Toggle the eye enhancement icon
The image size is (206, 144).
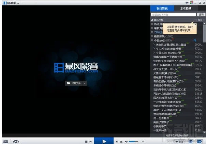tap(16, 142)
